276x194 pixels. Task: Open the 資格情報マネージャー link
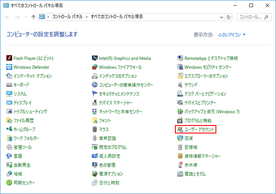click(202, 156)
